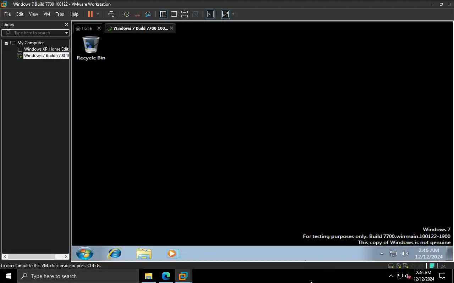Image resolution: width=454 pixels, height=283 pixels.
Task: Click the host clock showing 12/12/2024
Action: (x=424, y=276)
